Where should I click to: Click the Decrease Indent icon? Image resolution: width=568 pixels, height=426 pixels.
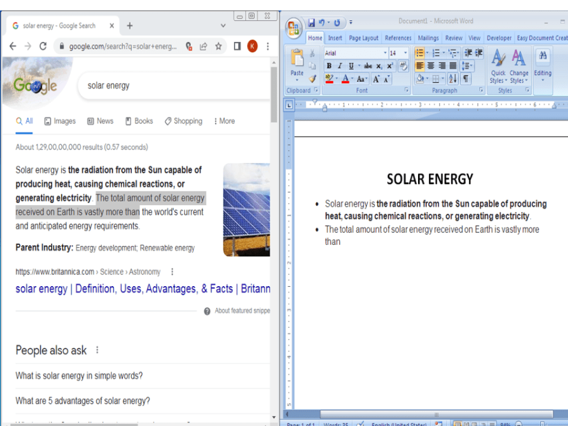468,53
